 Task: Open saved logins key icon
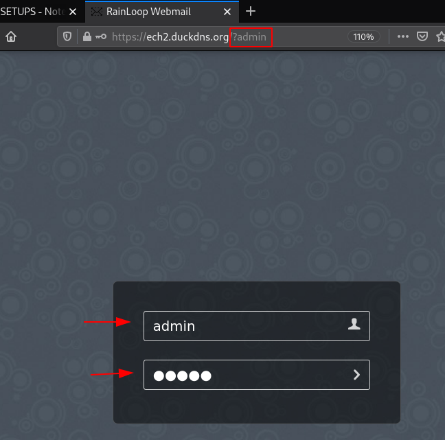101,36
